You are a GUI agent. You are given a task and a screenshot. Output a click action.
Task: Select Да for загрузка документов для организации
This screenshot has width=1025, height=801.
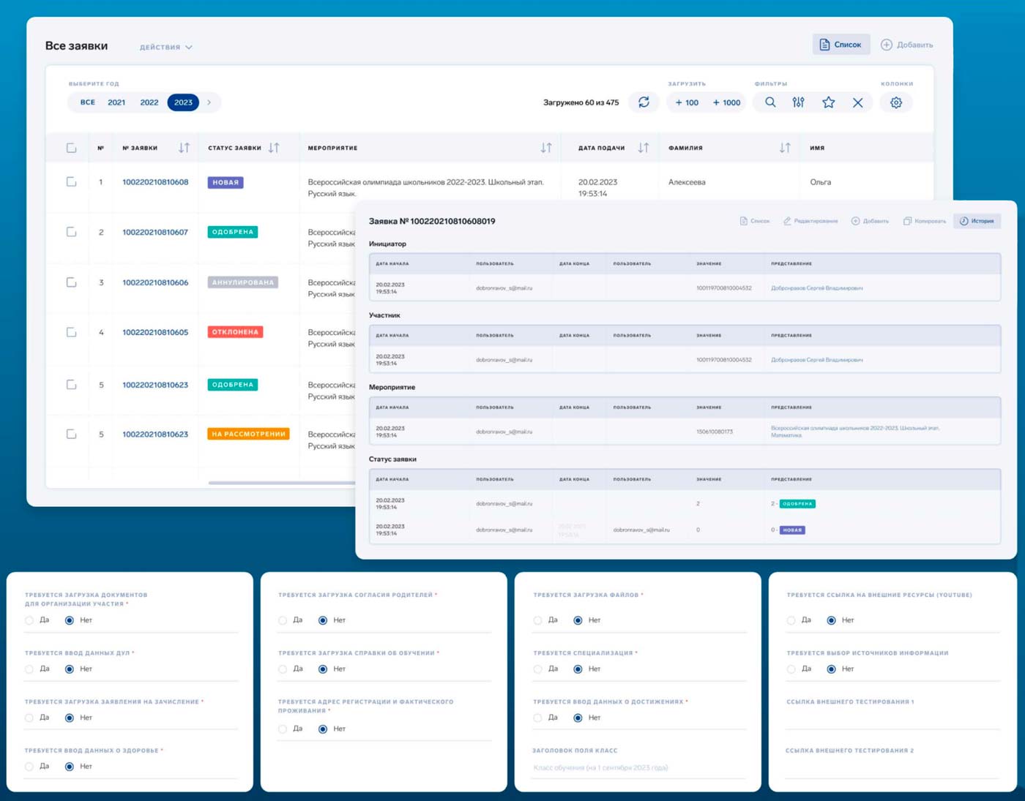tap(29, 620)
